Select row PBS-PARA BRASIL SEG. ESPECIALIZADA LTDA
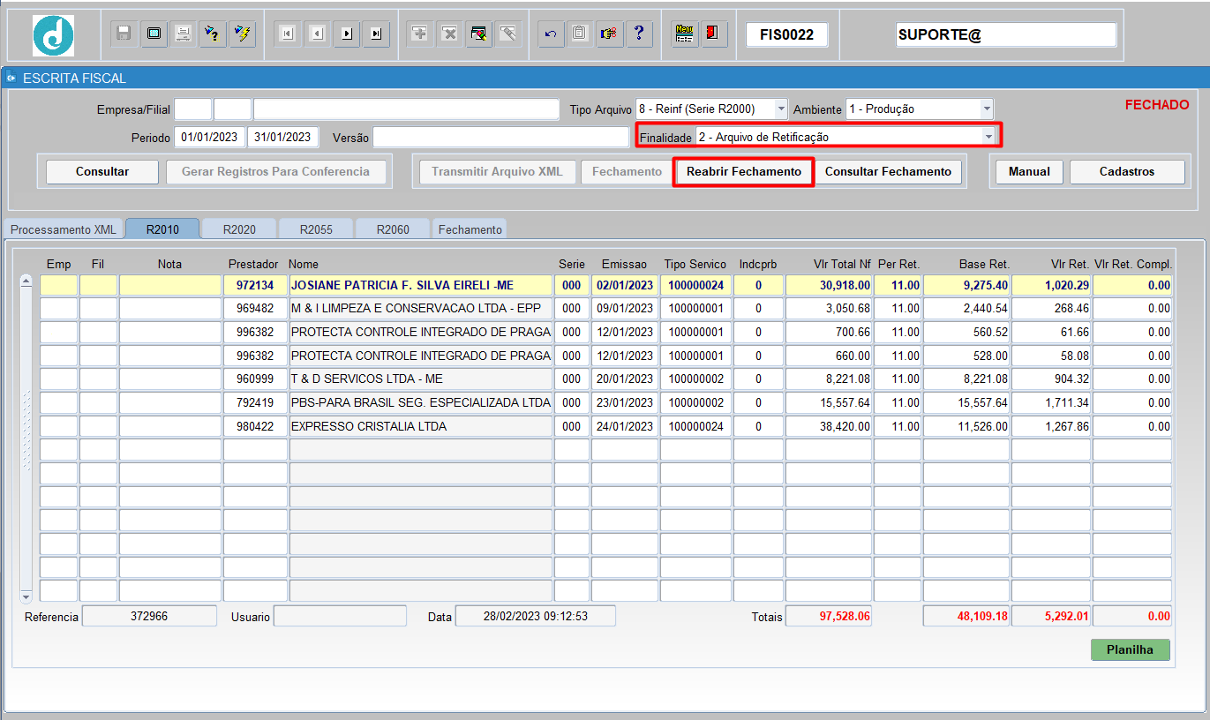The width and height of the screenshot is (1210, 720). (605, 402)
